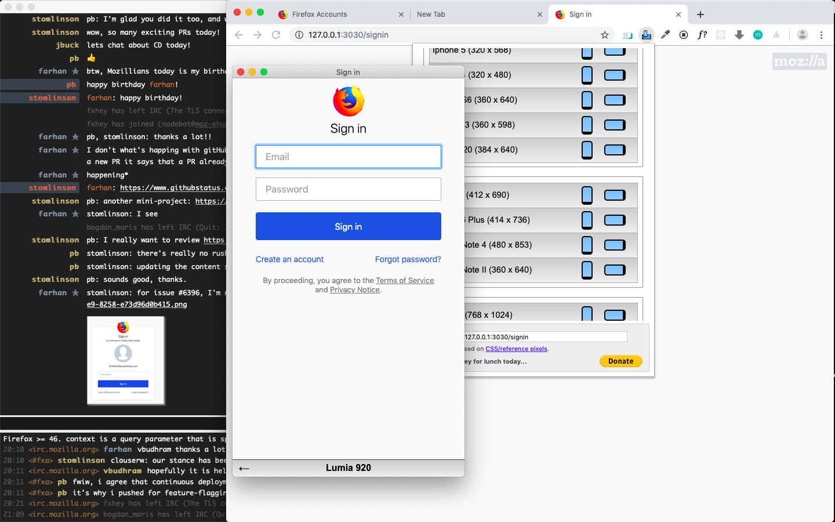Open the teal book extension icon

pos(627,35)
